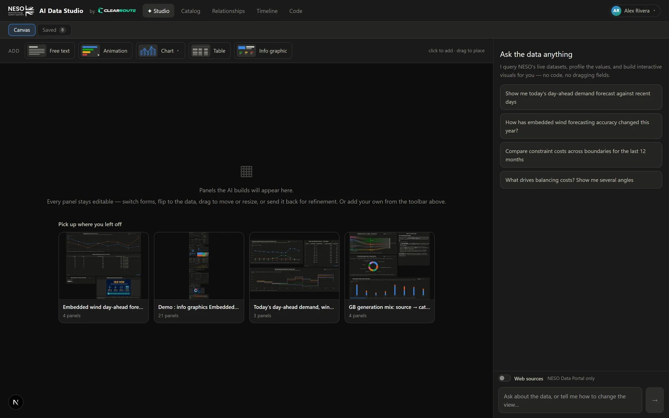Click the empty canvas grid icon

point(246,171)
